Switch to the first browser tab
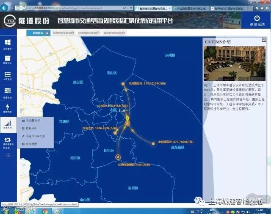Screen dimensions: 271x214 152,8
